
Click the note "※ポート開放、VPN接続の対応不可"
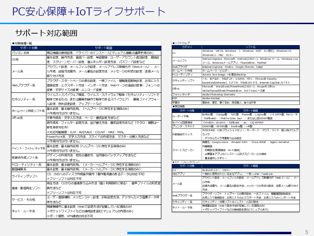(x=70, y=216)
